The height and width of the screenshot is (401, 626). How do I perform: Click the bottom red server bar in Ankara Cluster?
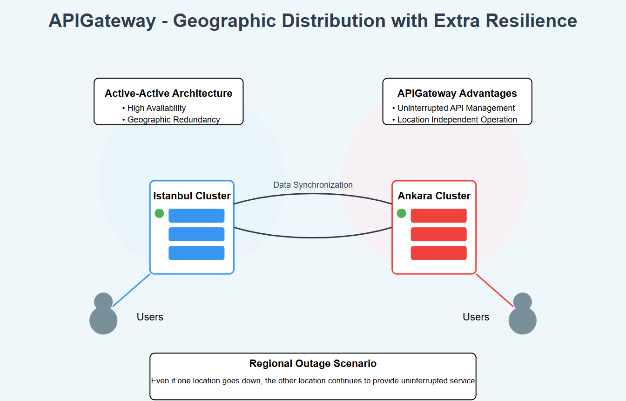438,253
